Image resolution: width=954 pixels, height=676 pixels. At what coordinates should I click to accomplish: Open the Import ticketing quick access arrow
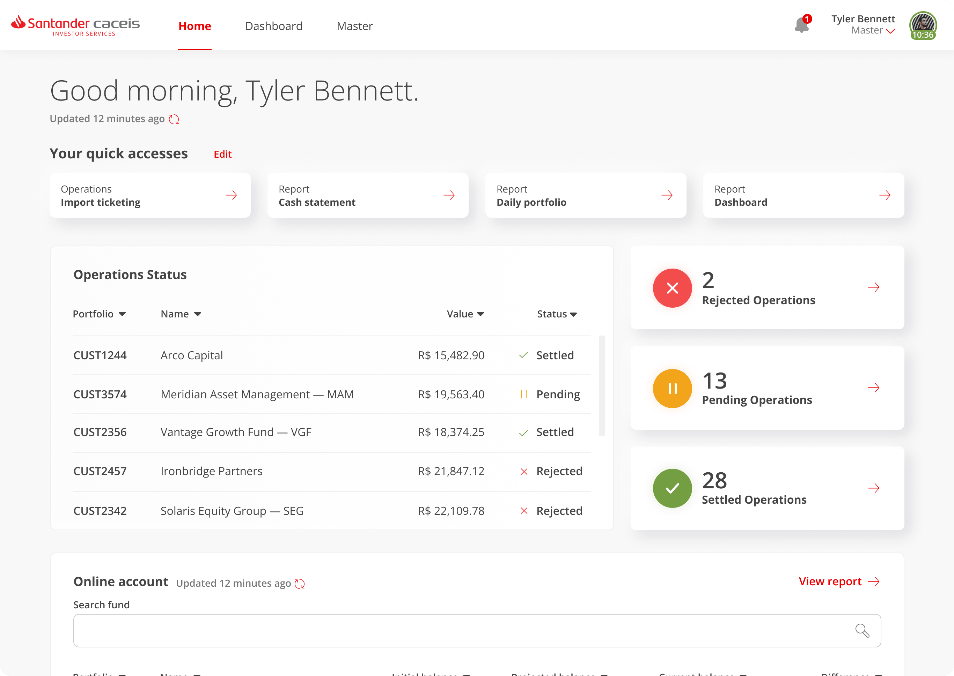click(231, 195)
